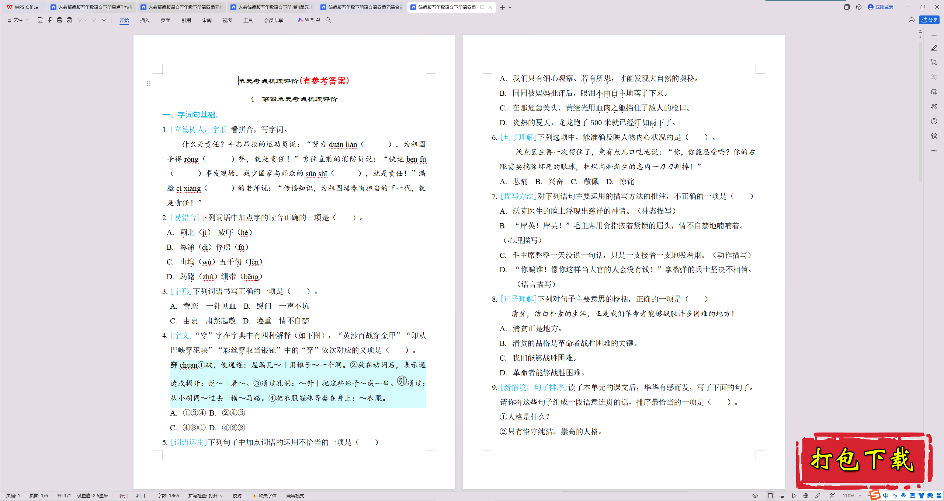The image size is (944, 501).
Task: Open Sogou toolbox grid icon
Action: [939, 496]
